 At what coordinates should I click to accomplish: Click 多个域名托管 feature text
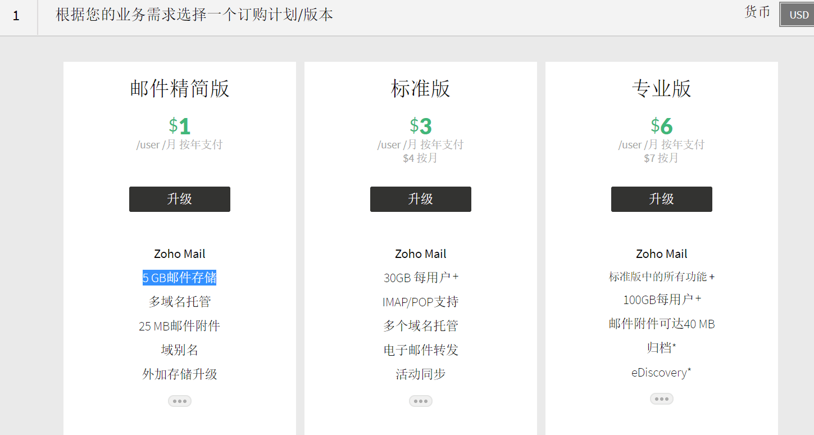(421, 326)
